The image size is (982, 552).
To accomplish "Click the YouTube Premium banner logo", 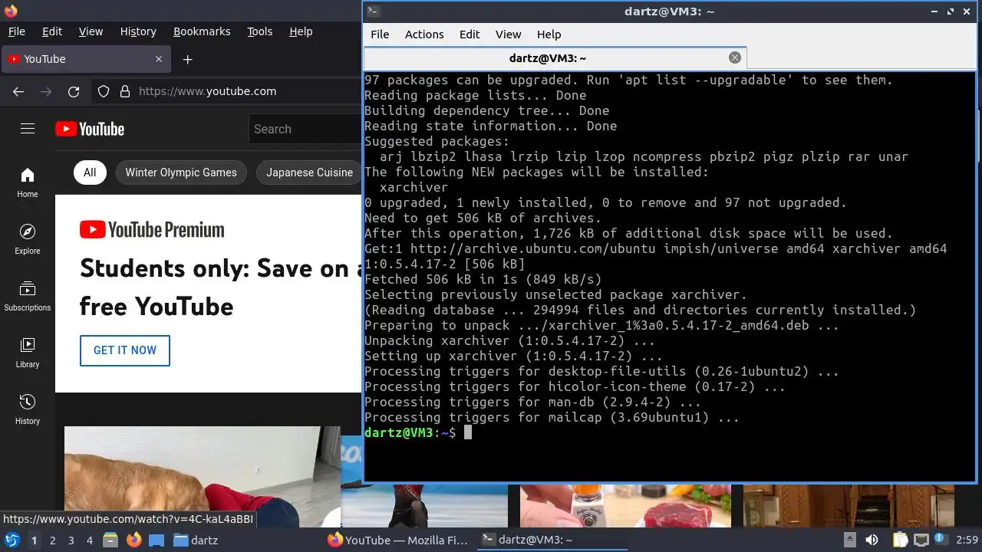I will point(152,229).
